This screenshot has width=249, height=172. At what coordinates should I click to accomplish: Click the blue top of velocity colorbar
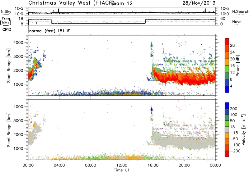pyautogui.click(x=227, y=106)
